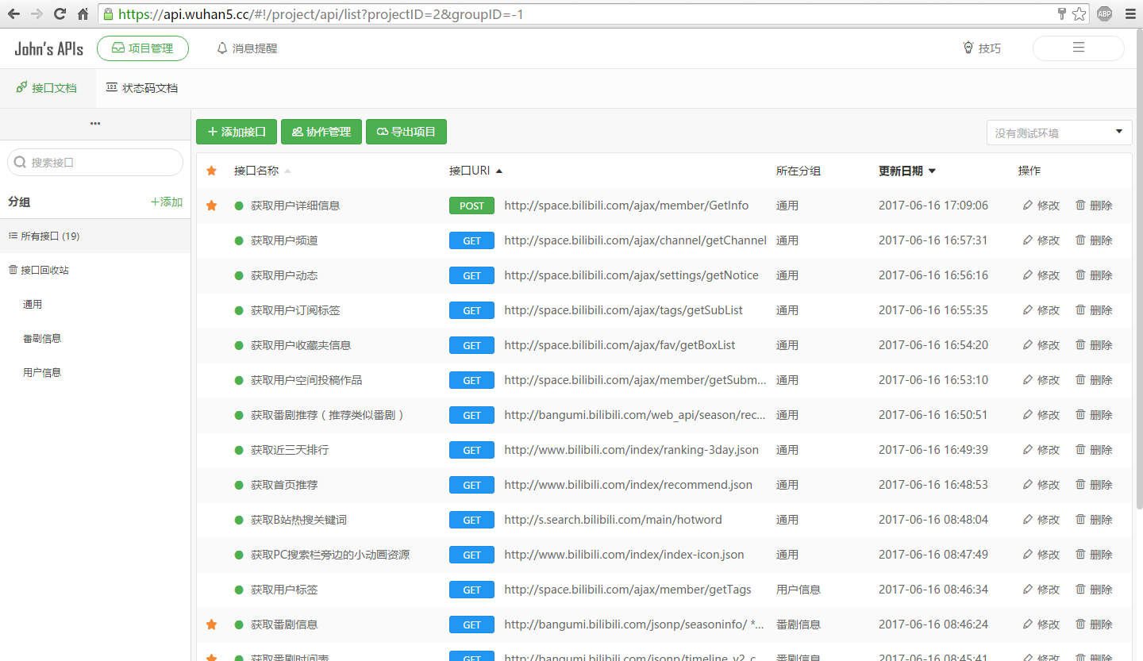Open the AdBlock Plus extension icon
This screenshot has height=661, width=1143.
(1104, 14)
